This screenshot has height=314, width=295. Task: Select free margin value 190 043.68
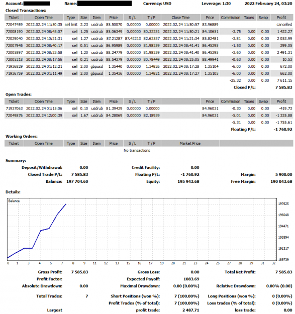point(281,182)
